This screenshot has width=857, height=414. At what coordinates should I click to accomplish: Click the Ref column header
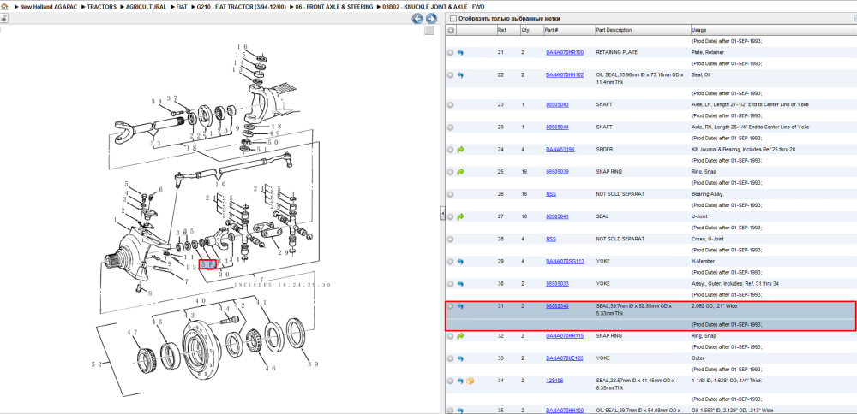click(x=507, y=31)
